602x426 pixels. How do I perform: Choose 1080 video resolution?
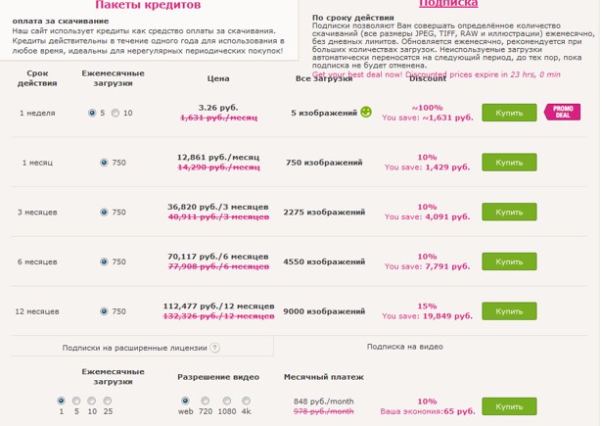pos(224,401)
